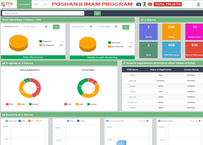Viewport: 203px width, 145px height.
Task: Toggle the Boys legend item
Action: click(71, 121)
